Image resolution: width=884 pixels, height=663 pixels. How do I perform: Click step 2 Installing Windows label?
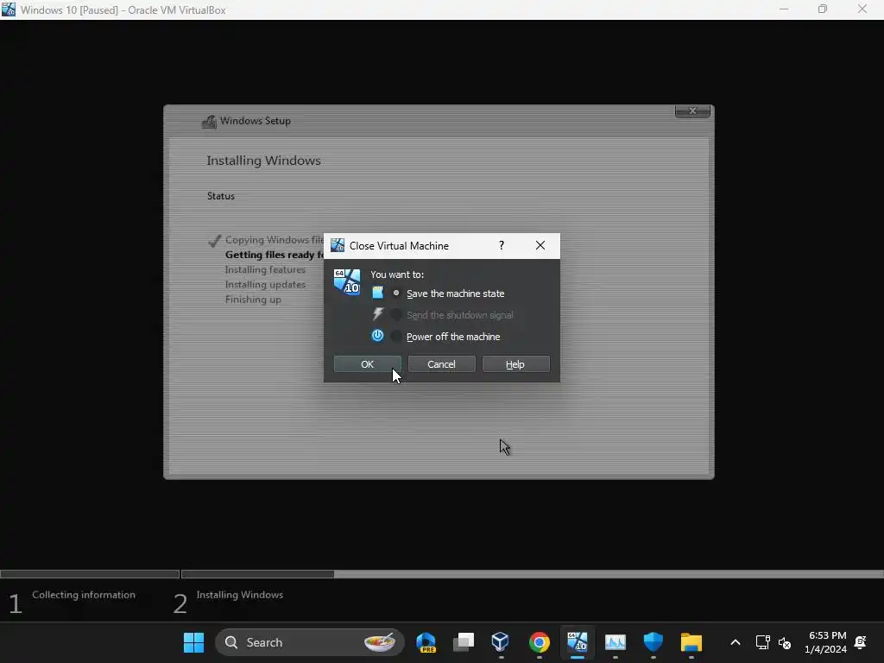coord(240,595)
